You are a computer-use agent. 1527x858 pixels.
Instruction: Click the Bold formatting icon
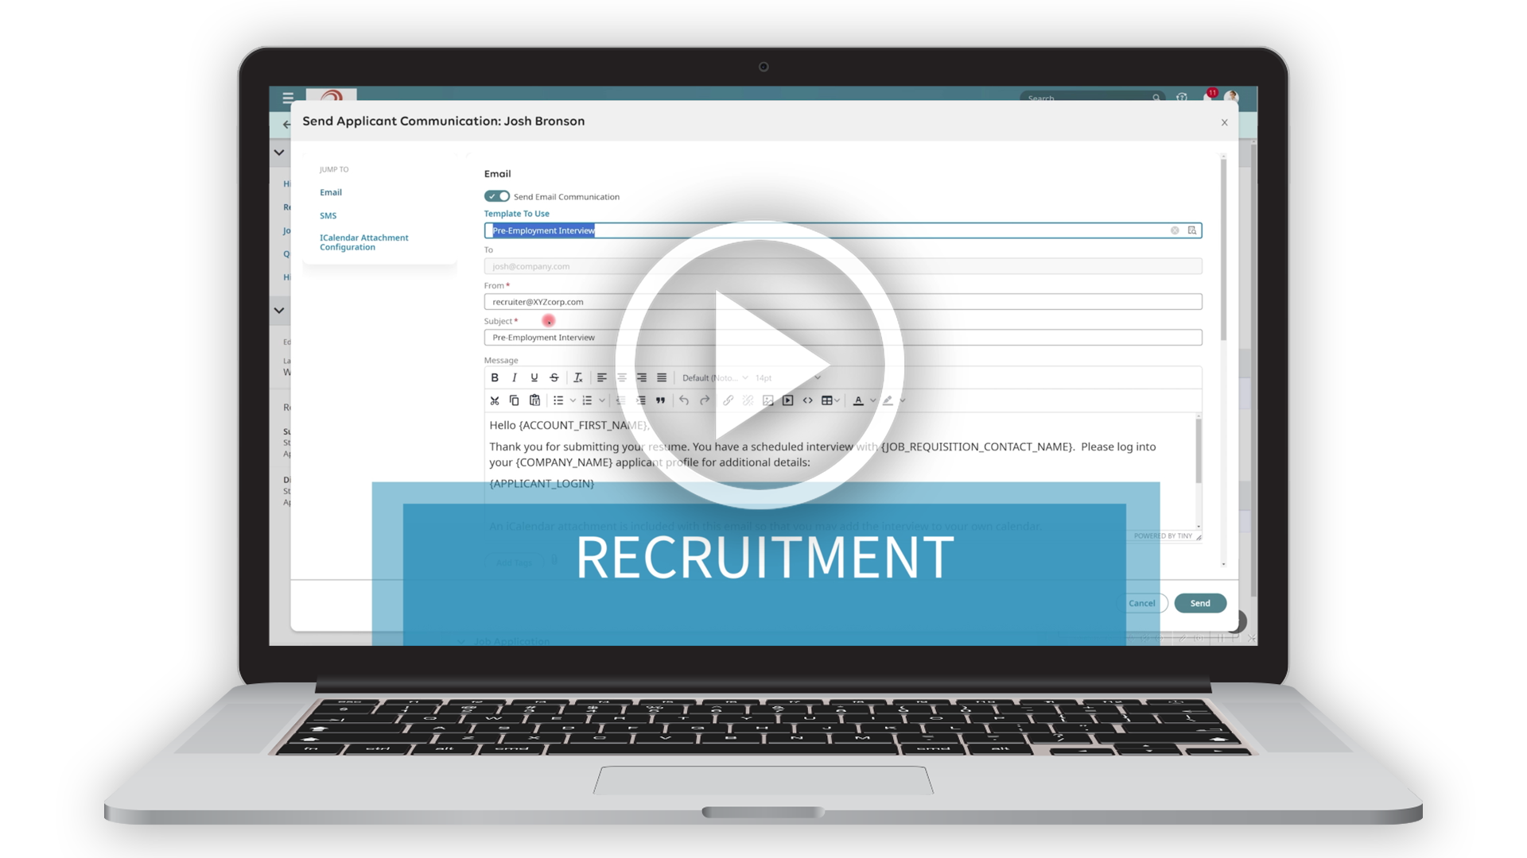(494, 377)
